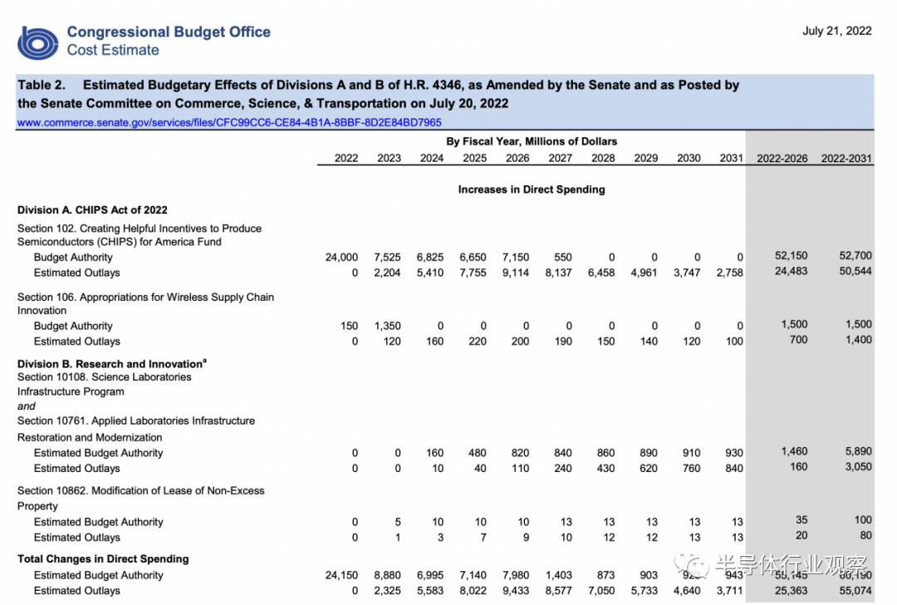
Task: Select the Division A. CHIPS Act heading
Action: 92,210
